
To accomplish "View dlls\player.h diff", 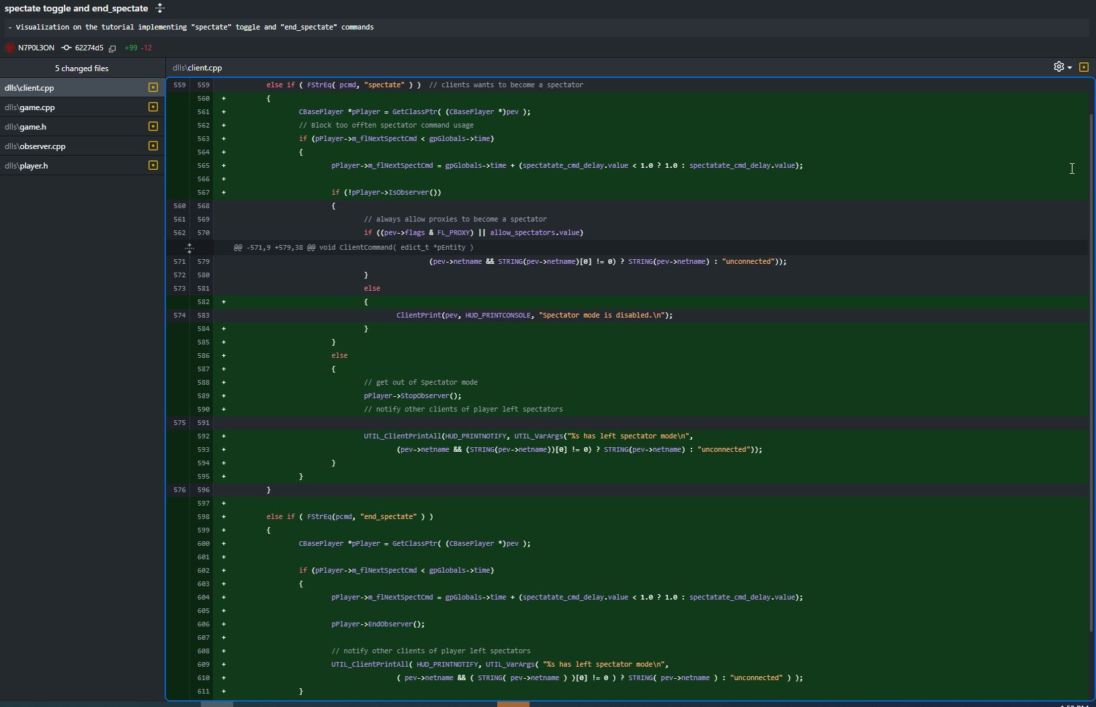I will pos(26,166).
